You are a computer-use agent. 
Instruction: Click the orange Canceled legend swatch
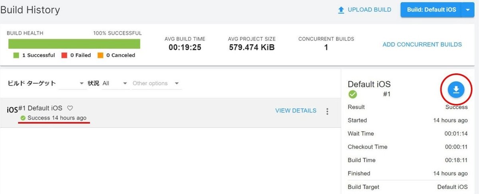point(100,55)
